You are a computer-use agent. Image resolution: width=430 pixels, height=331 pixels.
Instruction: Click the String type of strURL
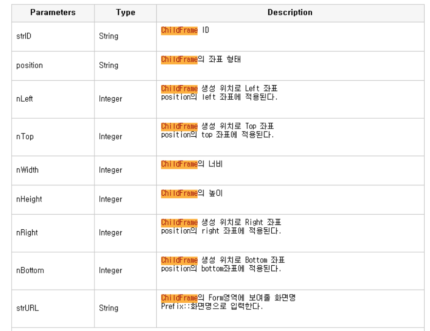(x=109, y=308)
